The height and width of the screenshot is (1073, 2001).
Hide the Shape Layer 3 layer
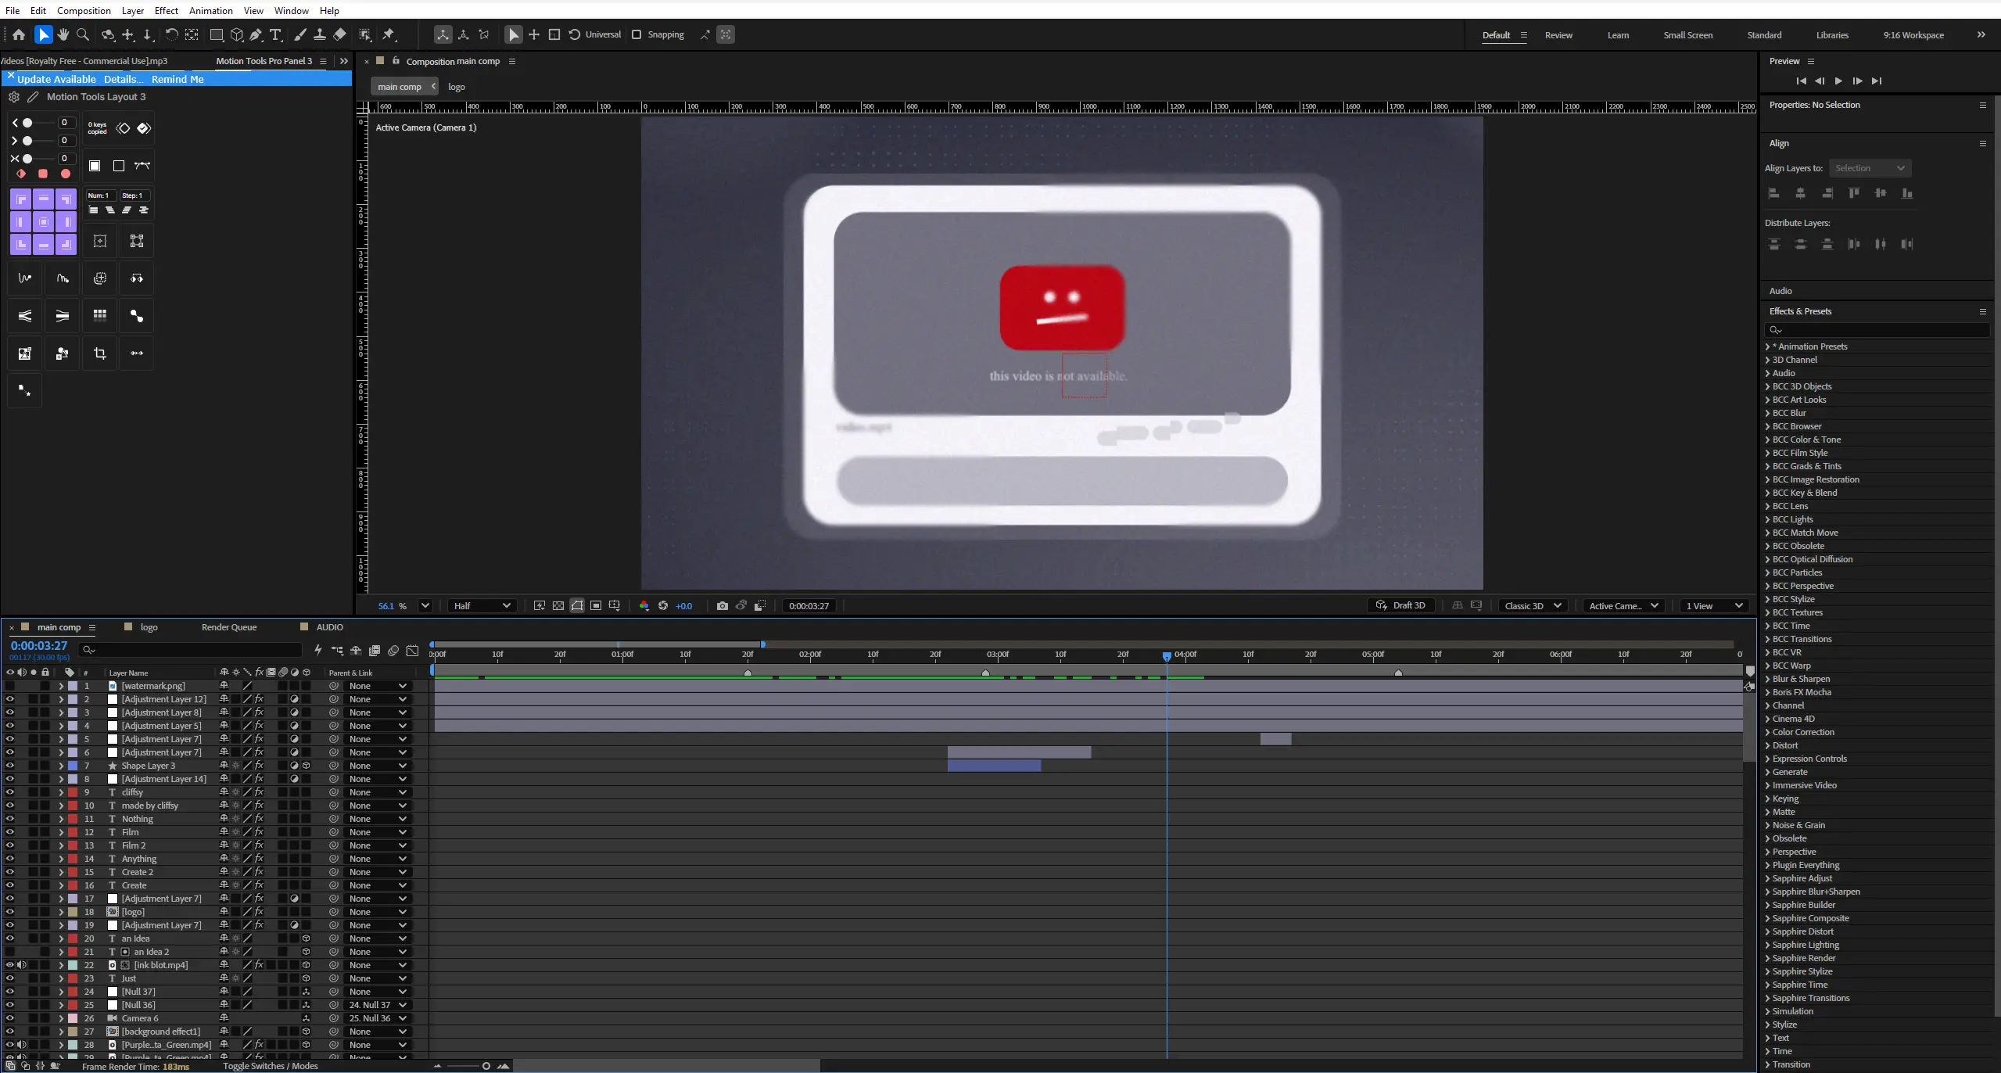[x=10, y=766]
